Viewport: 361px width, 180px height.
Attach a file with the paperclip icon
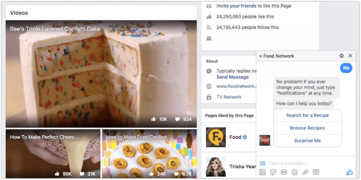(305, 172)
